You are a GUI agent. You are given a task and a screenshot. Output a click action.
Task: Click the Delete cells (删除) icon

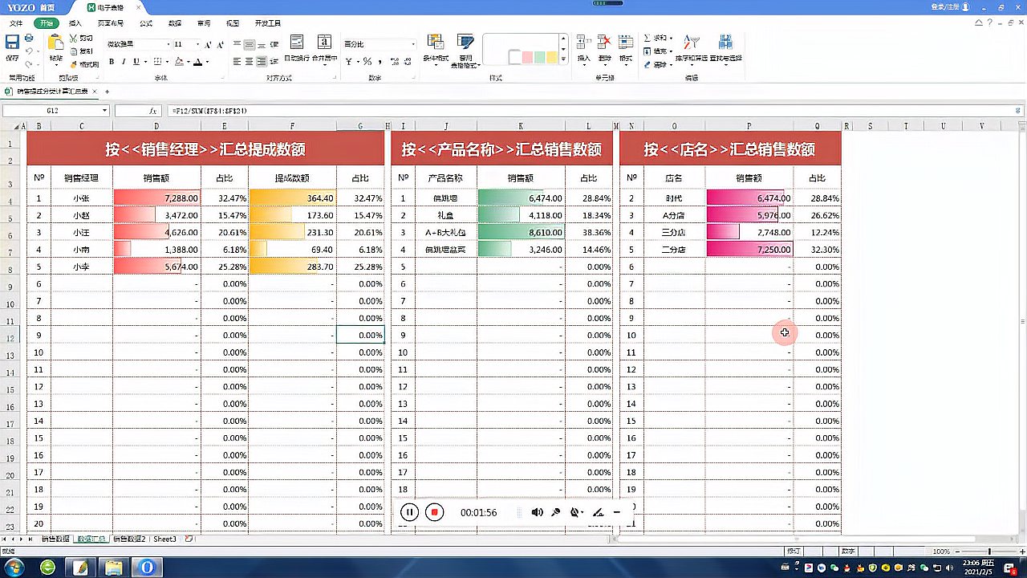[x=604, y=43]
